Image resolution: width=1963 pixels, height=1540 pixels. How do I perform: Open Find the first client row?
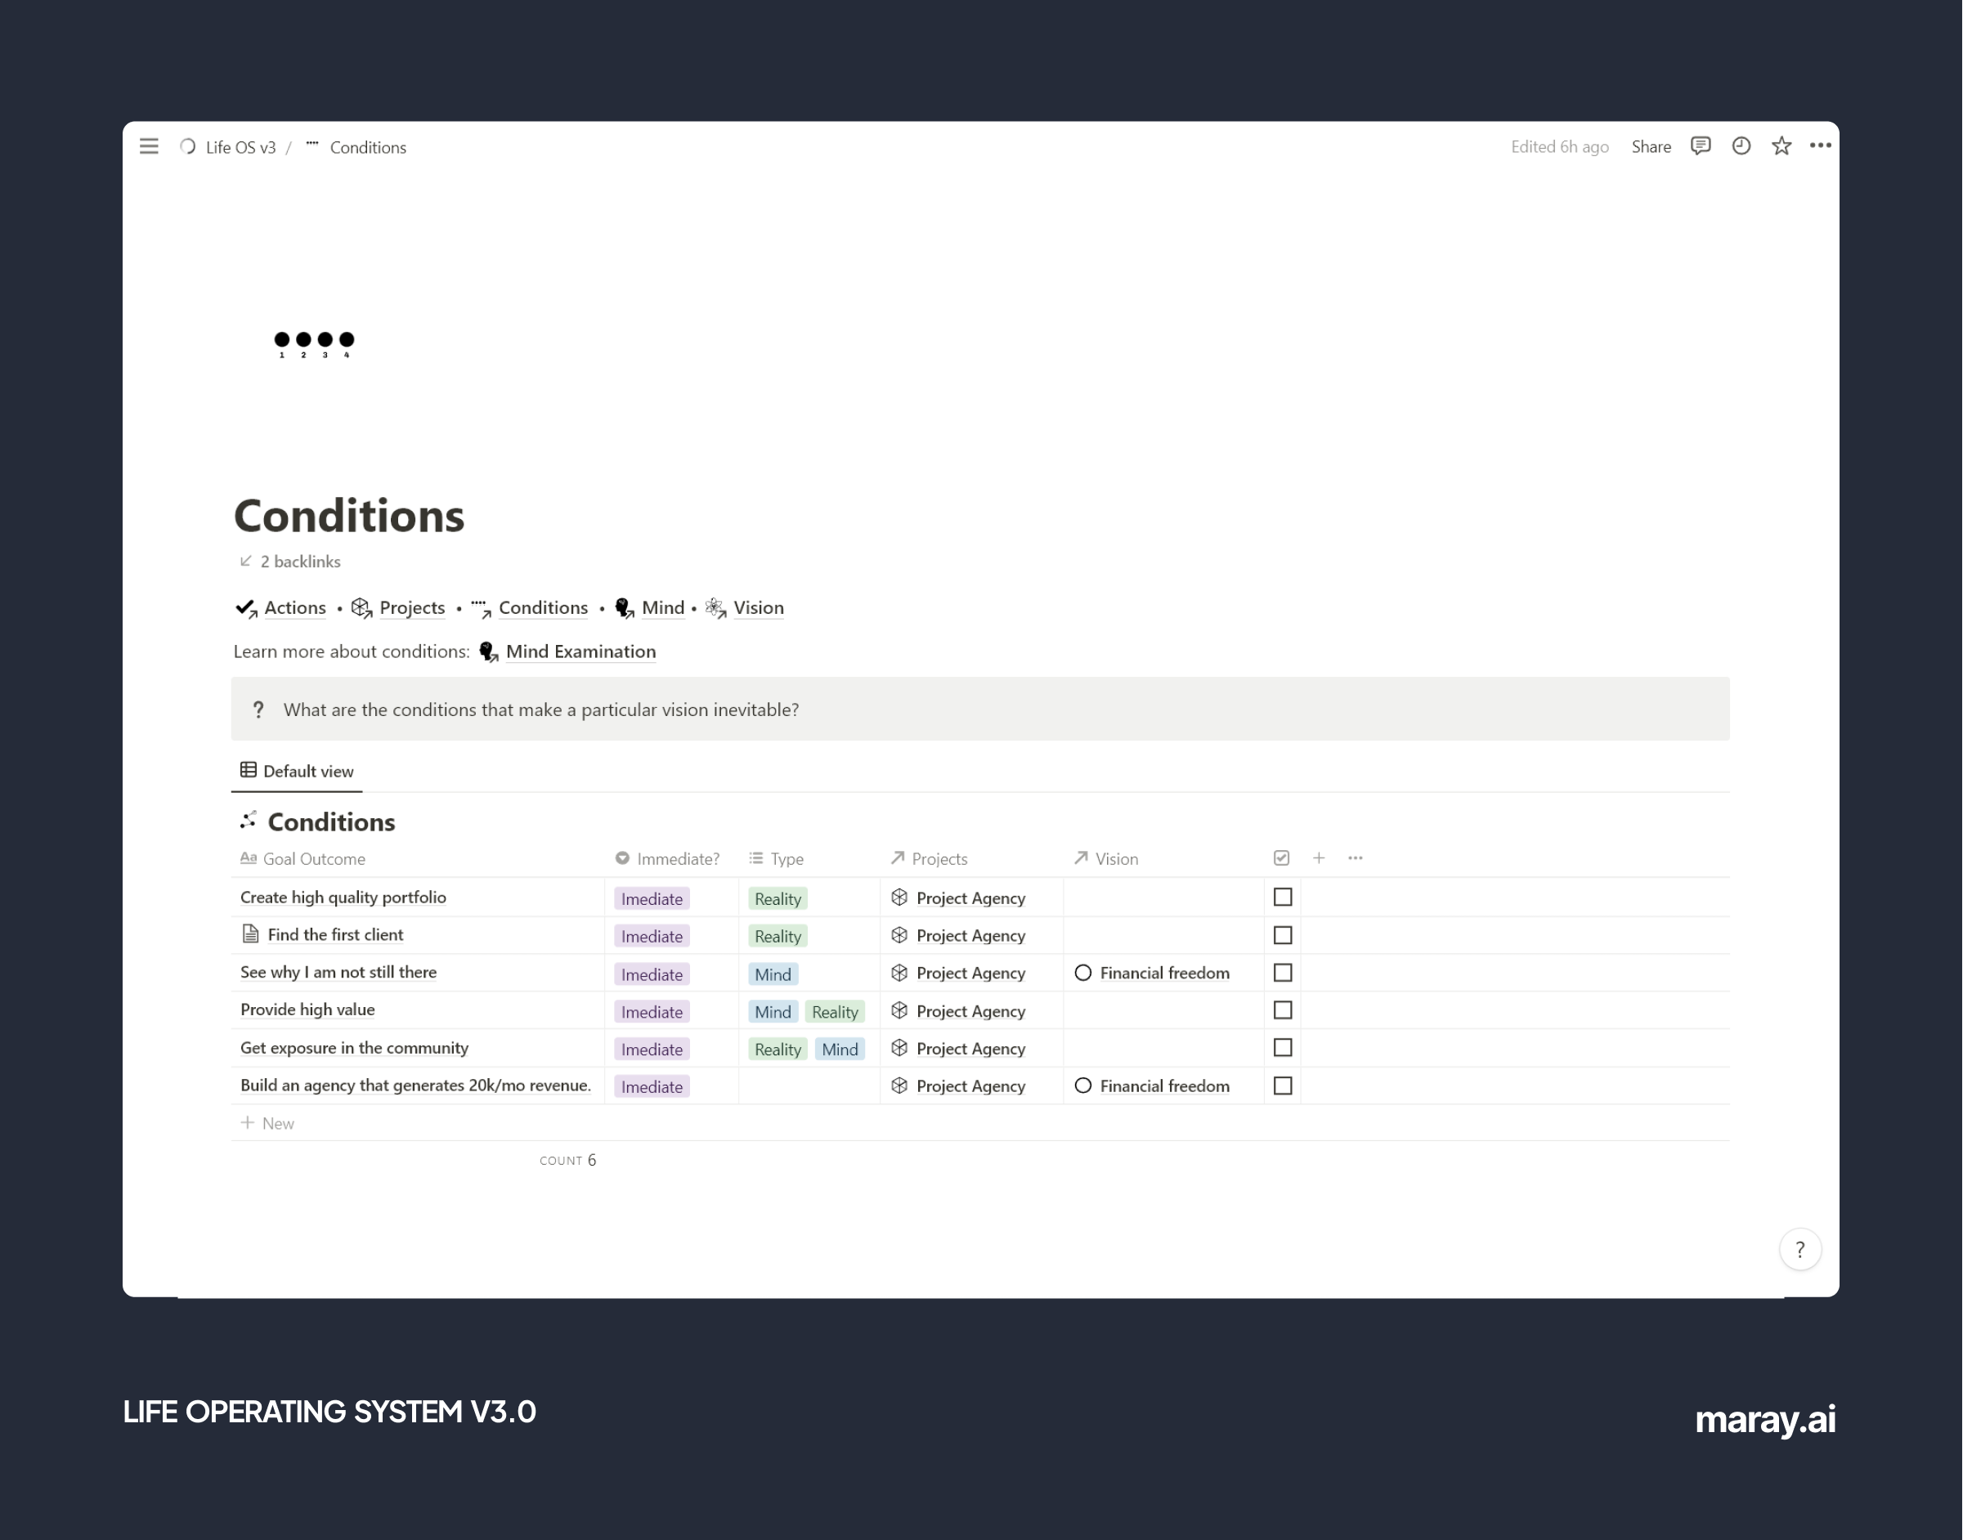pos(335,935)
